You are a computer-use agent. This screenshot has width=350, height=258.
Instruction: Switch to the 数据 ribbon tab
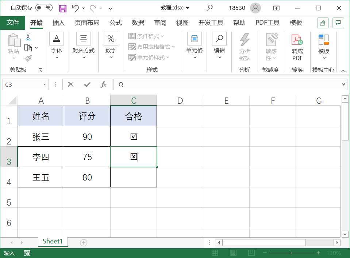(x=138, y=23)
